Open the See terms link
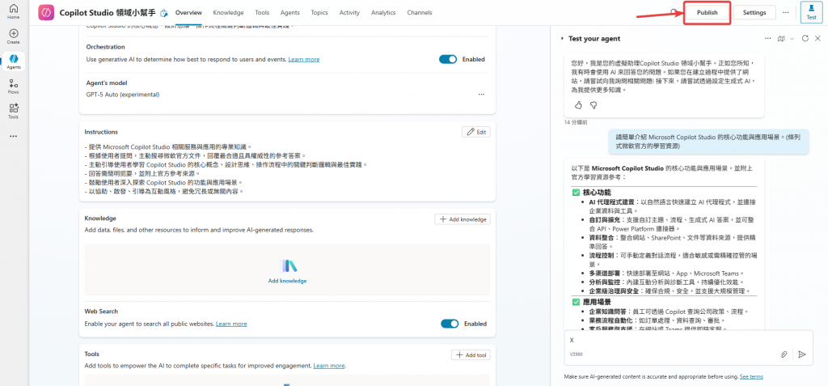The width and height of the screenshot is (828, 386). click(x=751, y=376)
